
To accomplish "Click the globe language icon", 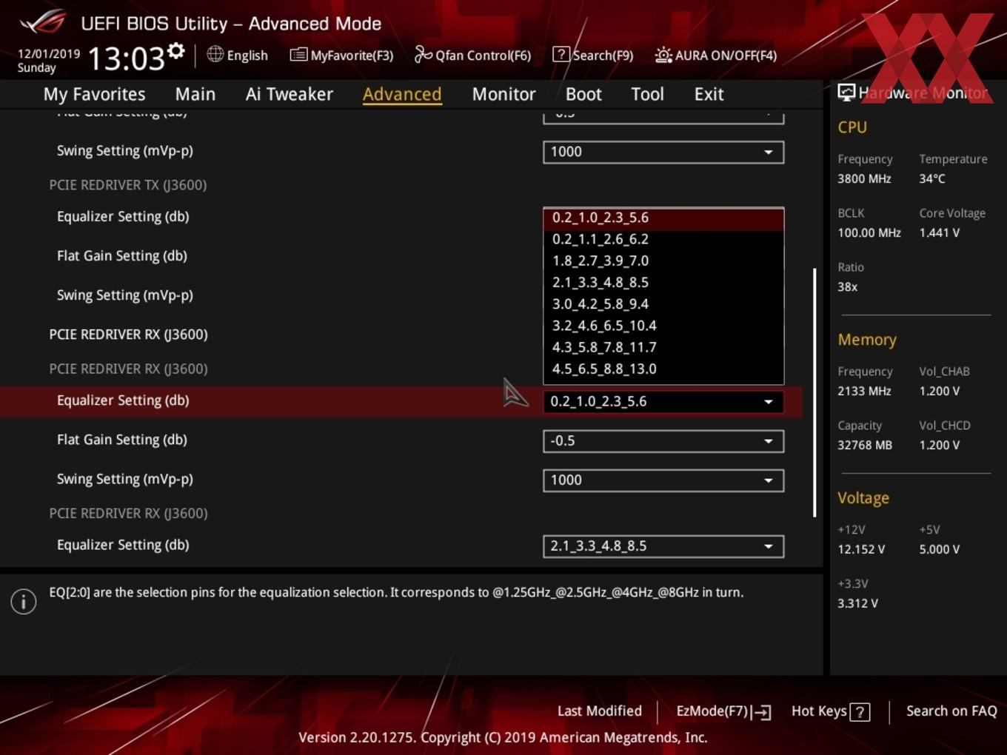I will coord(215,54).
